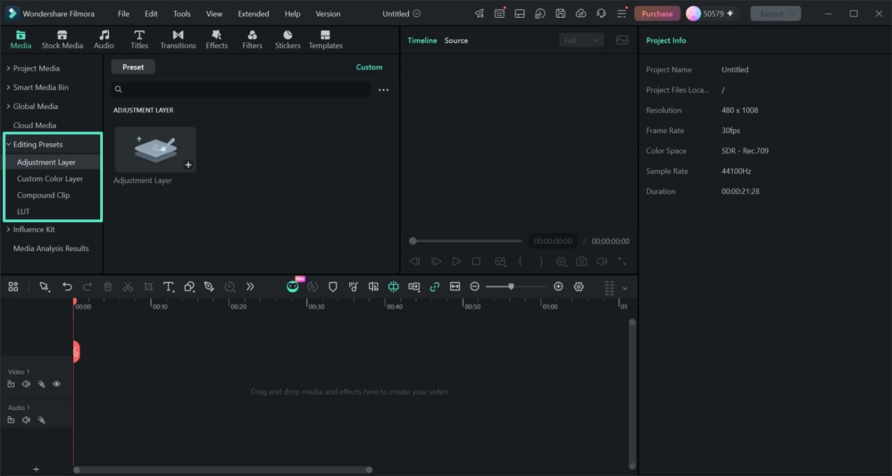This screenshot has height=476, width=892.
Task: Open the Stock Media tab
Action: [x=62, y=40]
